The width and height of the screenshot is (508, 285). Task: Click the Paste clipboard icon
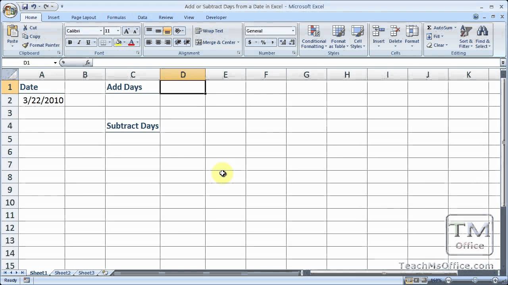click(x=12, y=32)
